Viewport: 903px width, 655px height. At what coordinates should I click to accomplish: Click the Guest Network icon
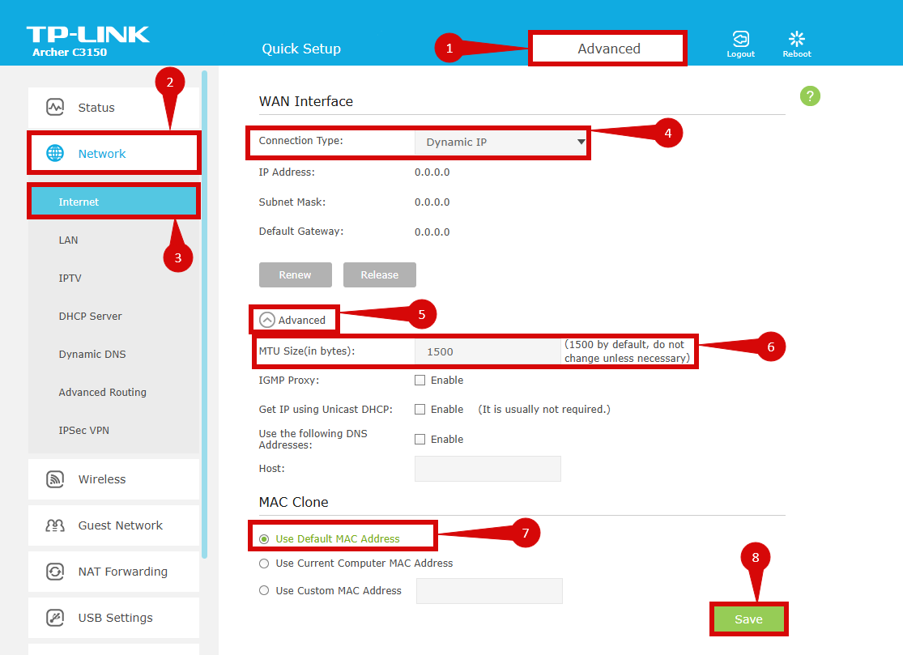(55, 525)
